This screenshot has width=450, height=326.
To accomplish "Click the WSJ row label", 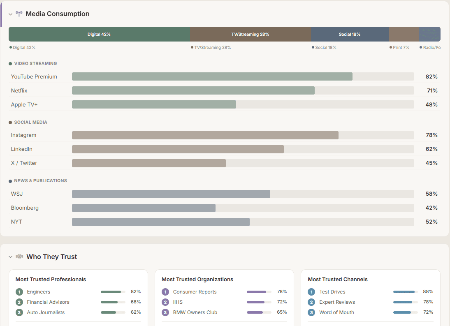I will (x=16, y=194).
